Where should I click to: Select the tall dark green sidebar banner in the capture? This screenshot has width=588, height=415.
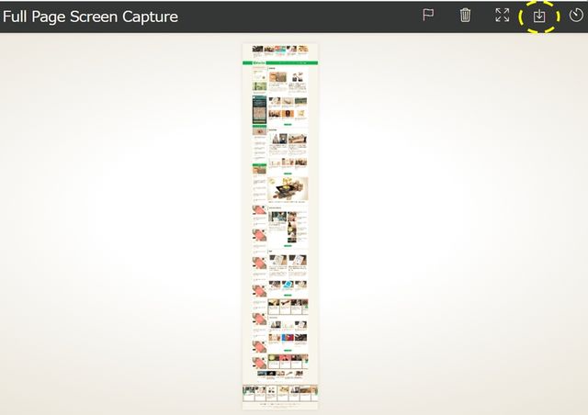point(259,109)
